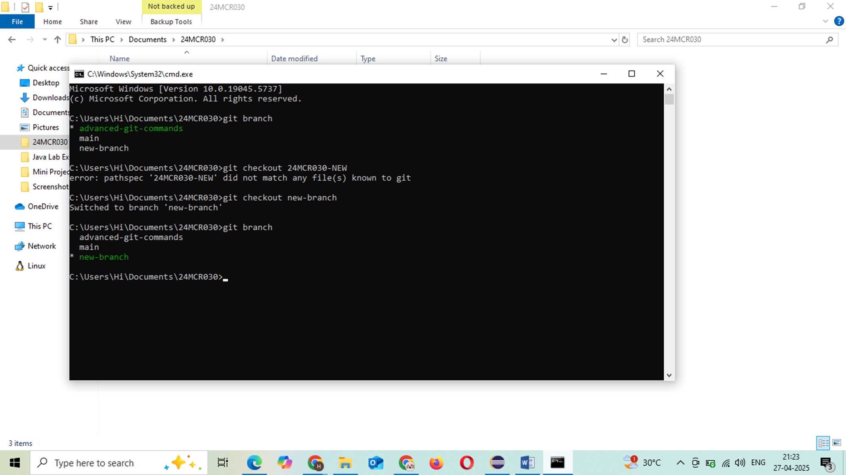Show hidden system tray icons
The image size is (846, 475).
(x=680, y=463)
